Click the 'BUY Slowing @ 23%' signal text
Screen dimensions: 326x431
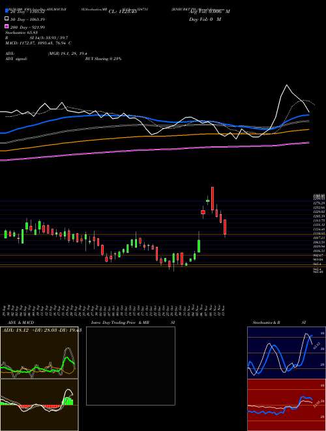[x=103, y=59]
